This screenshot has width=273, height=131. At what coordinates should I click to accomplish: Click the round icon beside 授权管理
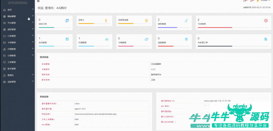pyautogui.click(x=4, y=30)
